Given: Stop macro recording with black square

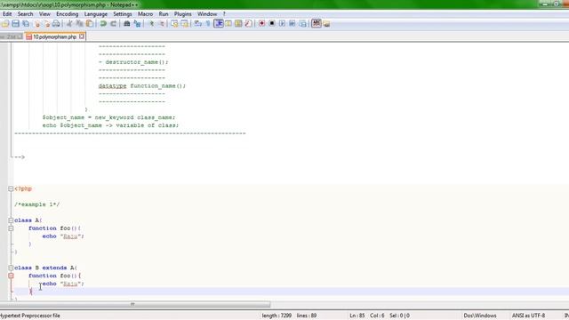Looking at the screenshot, I should pyautogui.click(x=272, y=24).
